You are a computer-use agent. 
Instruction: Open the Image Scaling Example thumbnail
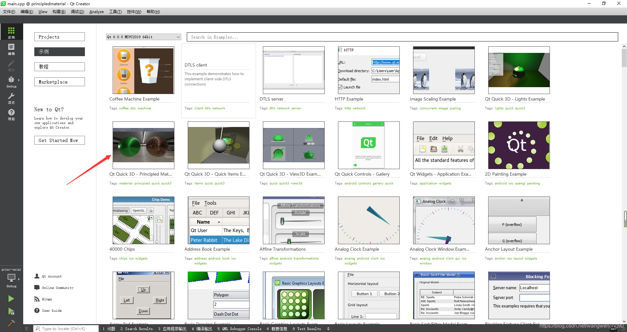444,70
